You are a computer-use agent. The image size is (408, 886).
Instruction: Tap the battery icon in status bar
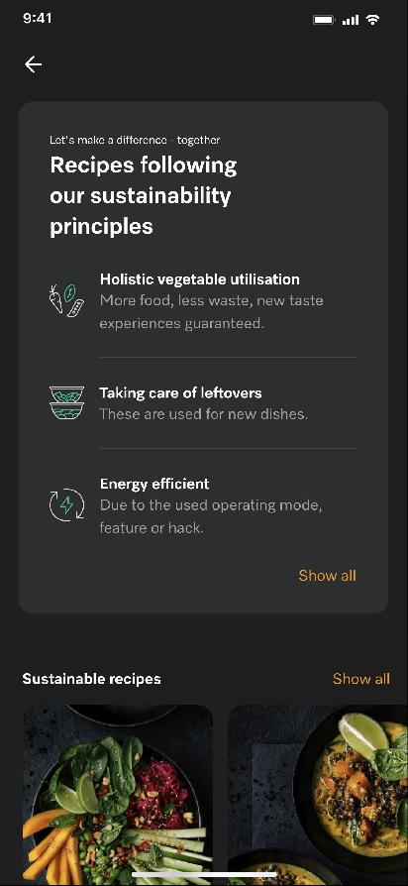click(x=325, y=21)
